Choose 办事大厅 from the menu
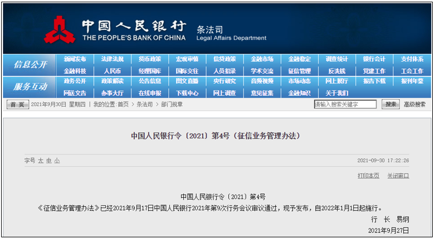Image resolution: width=435 pixels, height=239 pixels. (113, 93)
